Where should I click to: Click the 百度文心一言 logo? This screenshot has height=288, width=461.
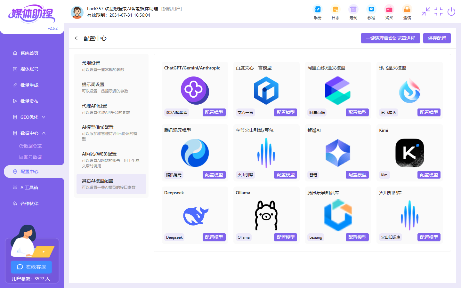coord(266,91)
